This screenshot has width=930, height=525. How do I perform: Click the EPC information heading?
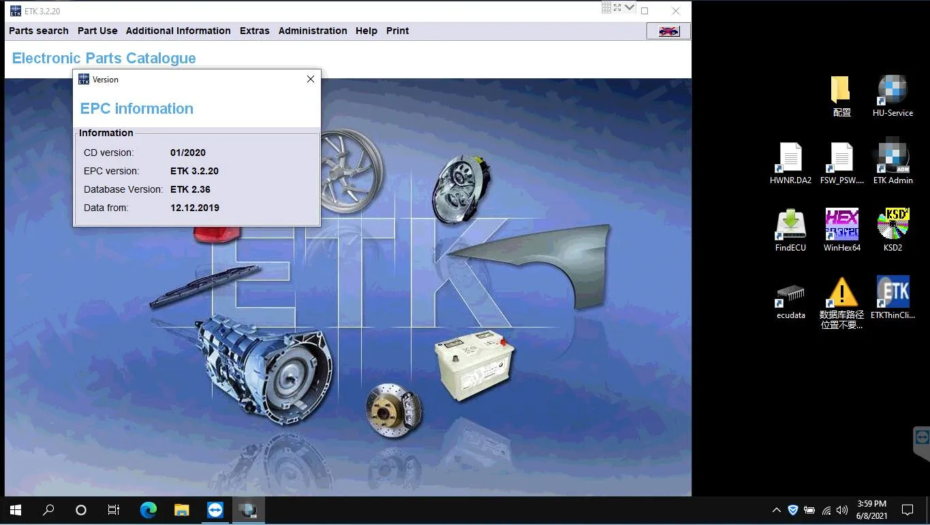[137, 108]
